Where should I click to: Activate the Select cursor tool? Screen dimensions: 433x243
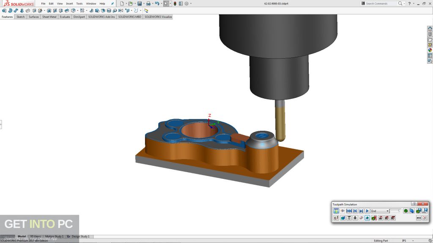click(x=166, y=3)
